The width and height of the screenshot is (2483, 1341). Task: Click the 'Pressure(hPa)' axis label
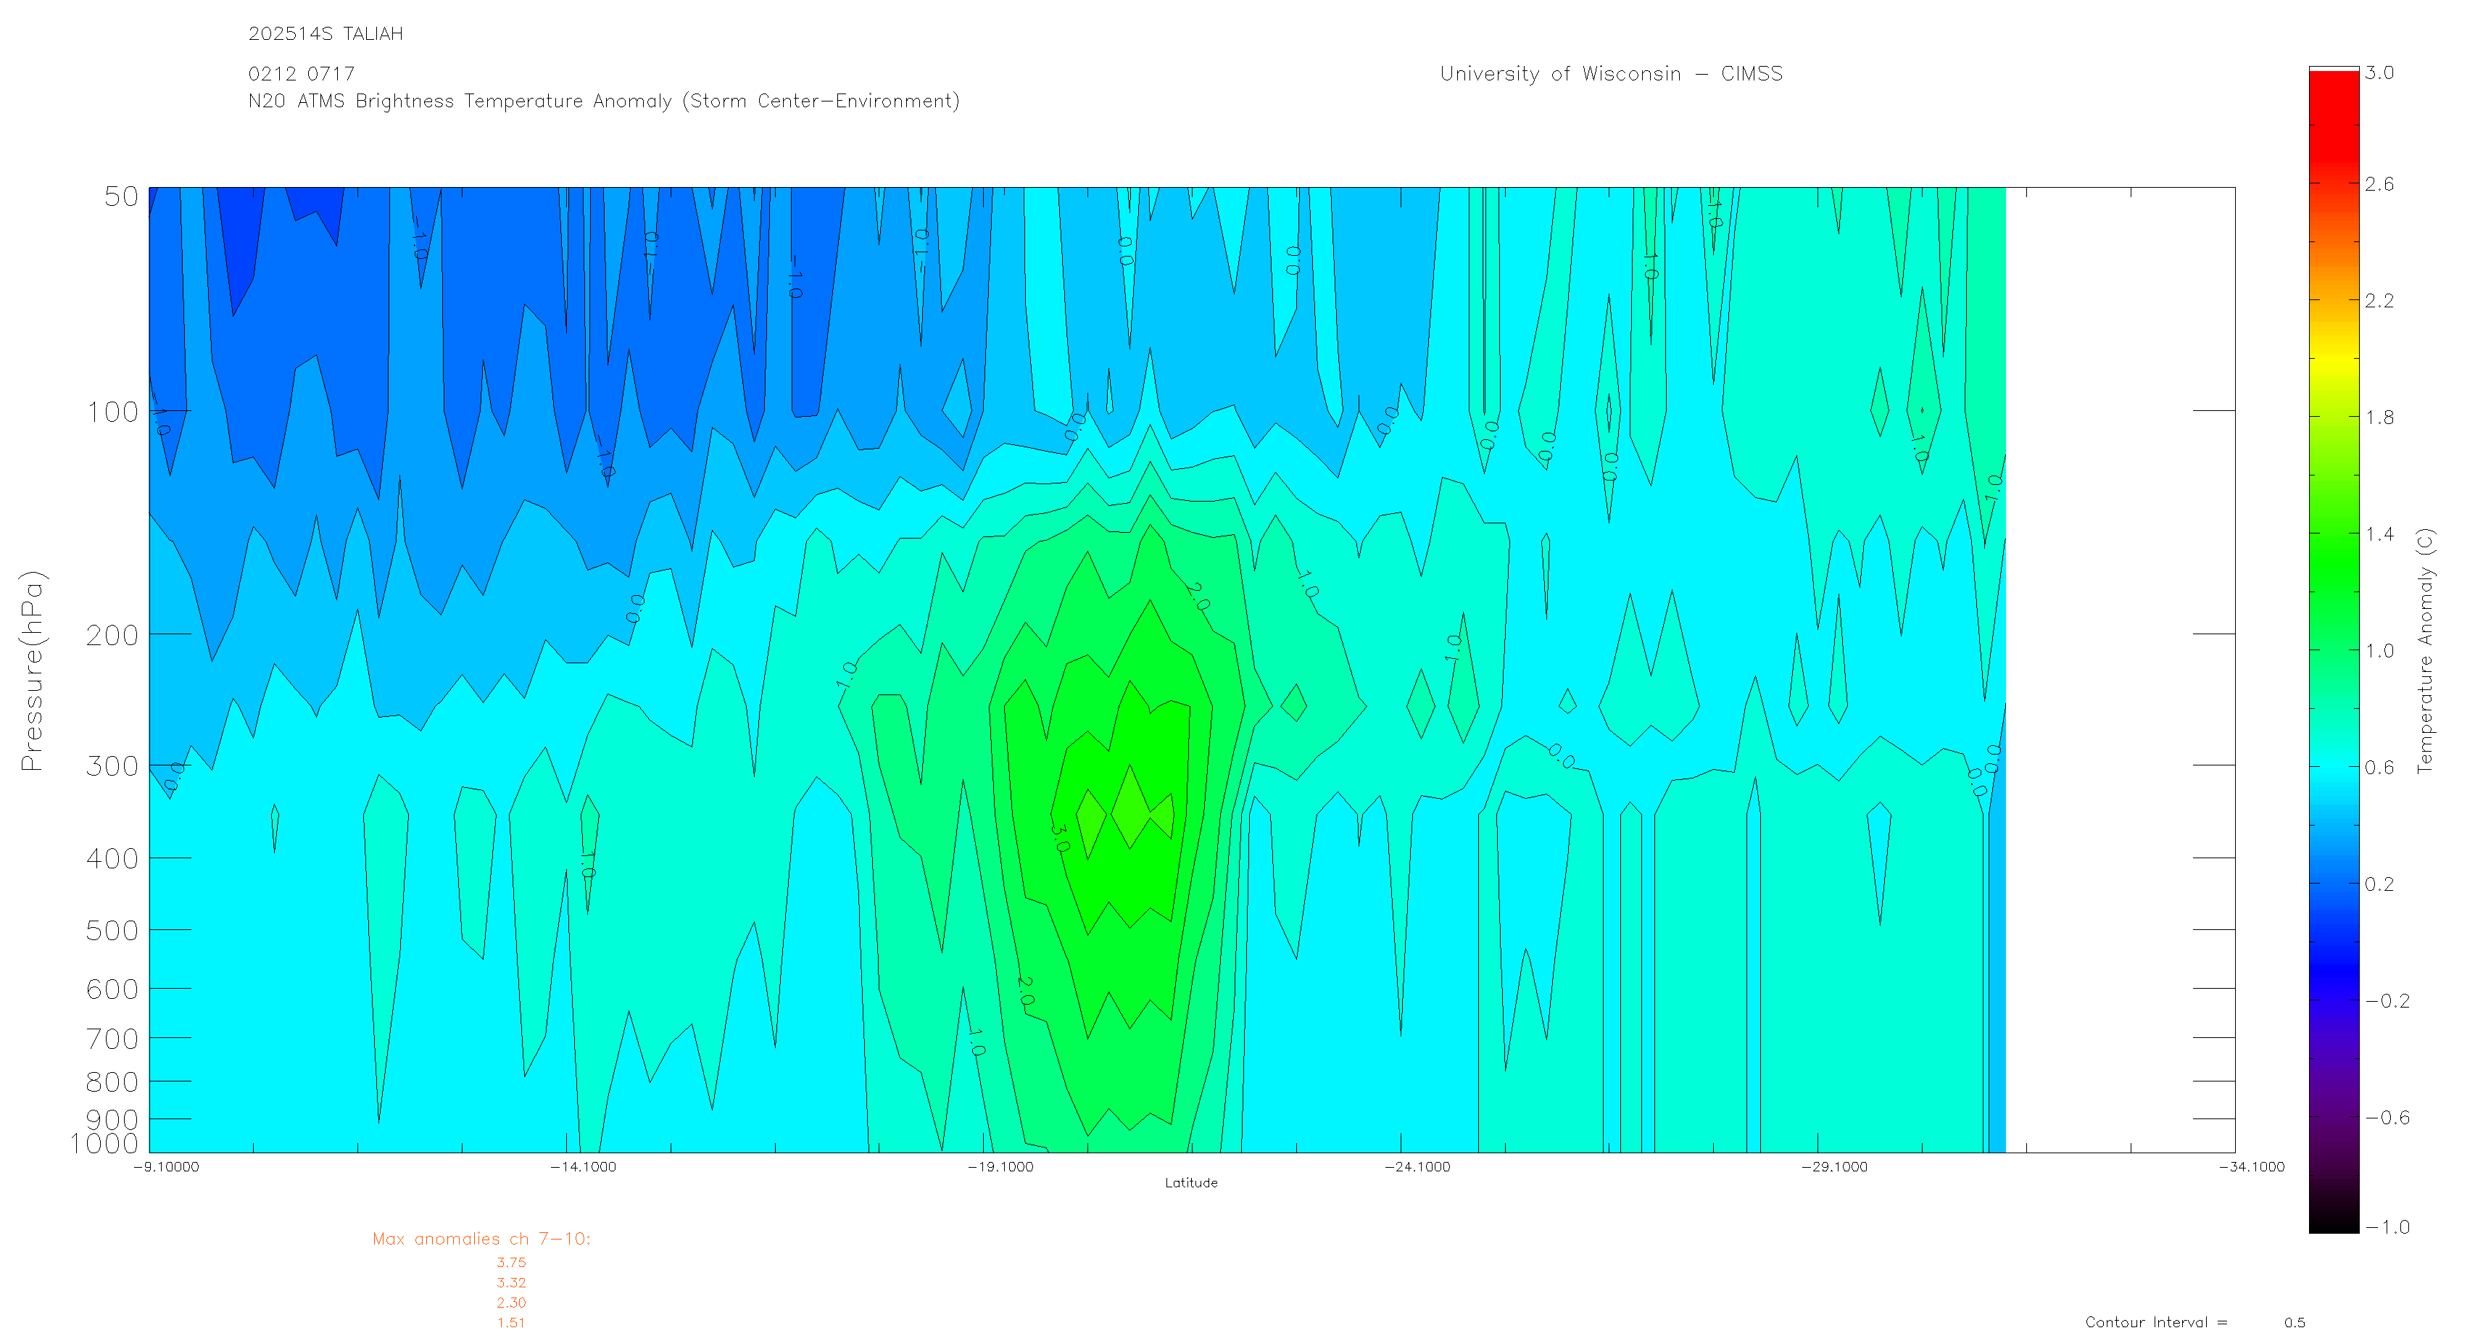[x=32, y=671]
